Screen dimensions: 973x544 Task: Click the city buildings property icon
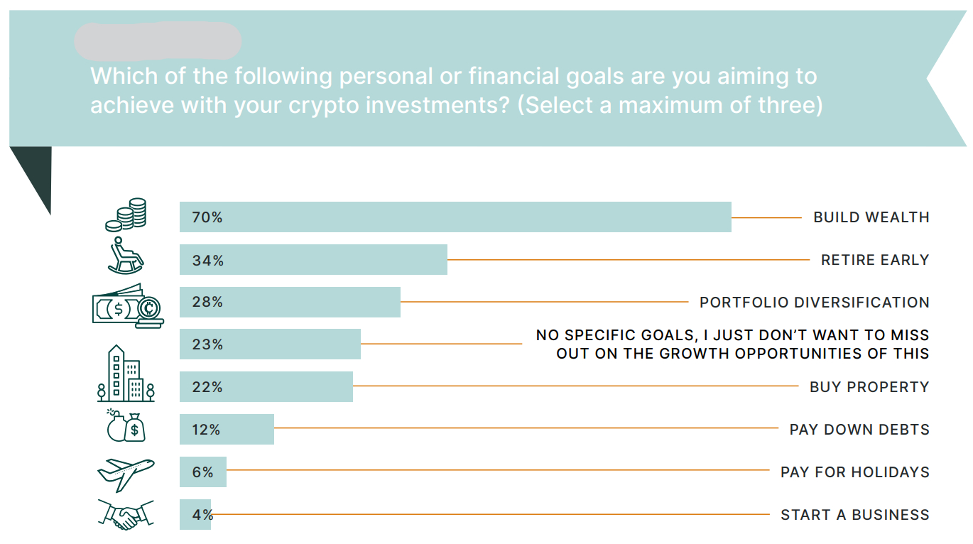[126, 374]
